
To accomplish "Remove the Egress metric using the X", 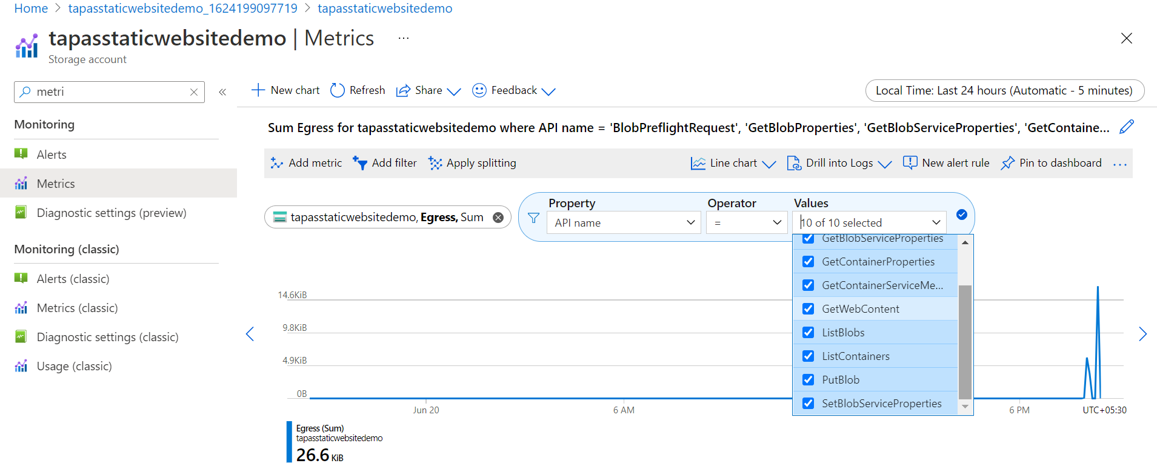I will click(498, 218).
